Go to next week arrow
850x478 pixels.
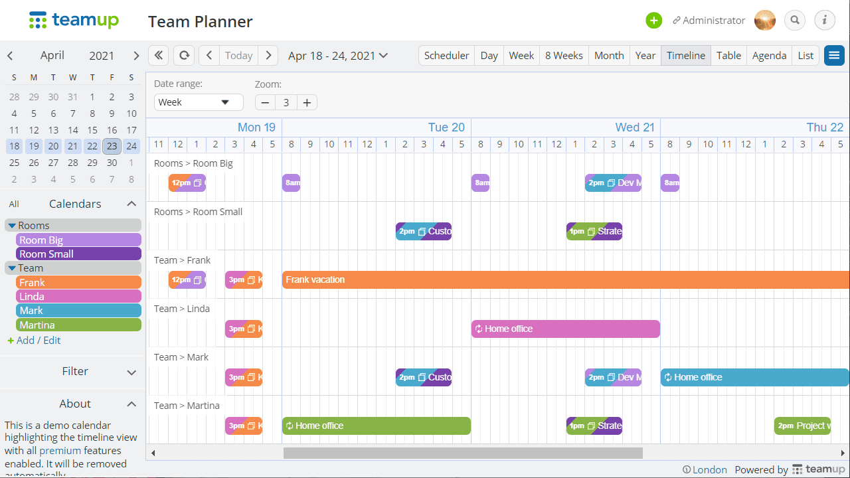(268, 55)
